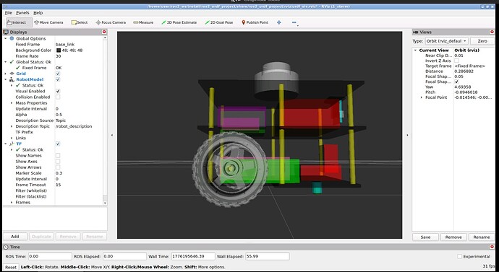Open the Panels menu
499x272 pixels.
[22, 13]
